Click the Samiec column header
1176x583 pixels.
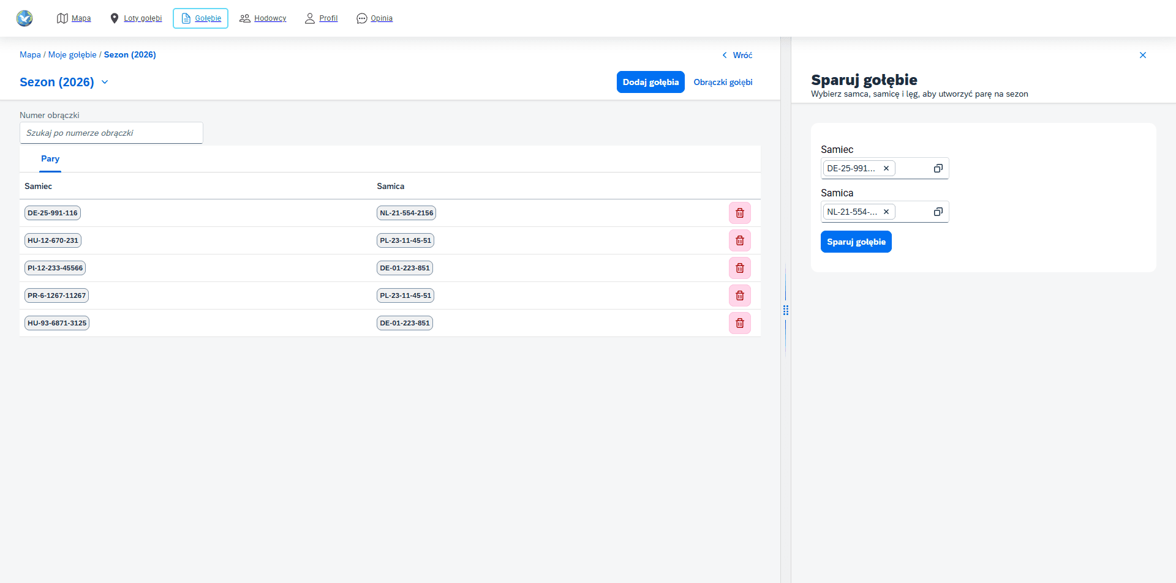tap(38, 186)
